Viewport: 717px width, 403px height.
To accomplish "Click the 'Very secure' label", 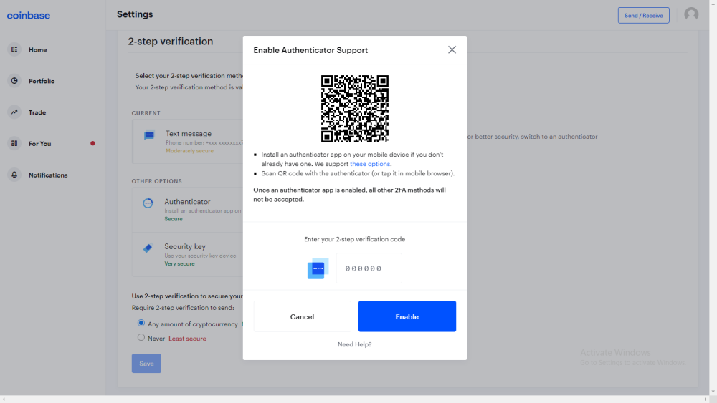I will pyautogui.click(x=179, y=264).
